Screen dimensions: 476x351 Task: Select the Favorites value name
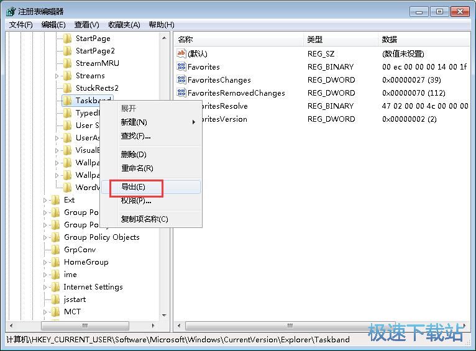(x=203, y=67)
